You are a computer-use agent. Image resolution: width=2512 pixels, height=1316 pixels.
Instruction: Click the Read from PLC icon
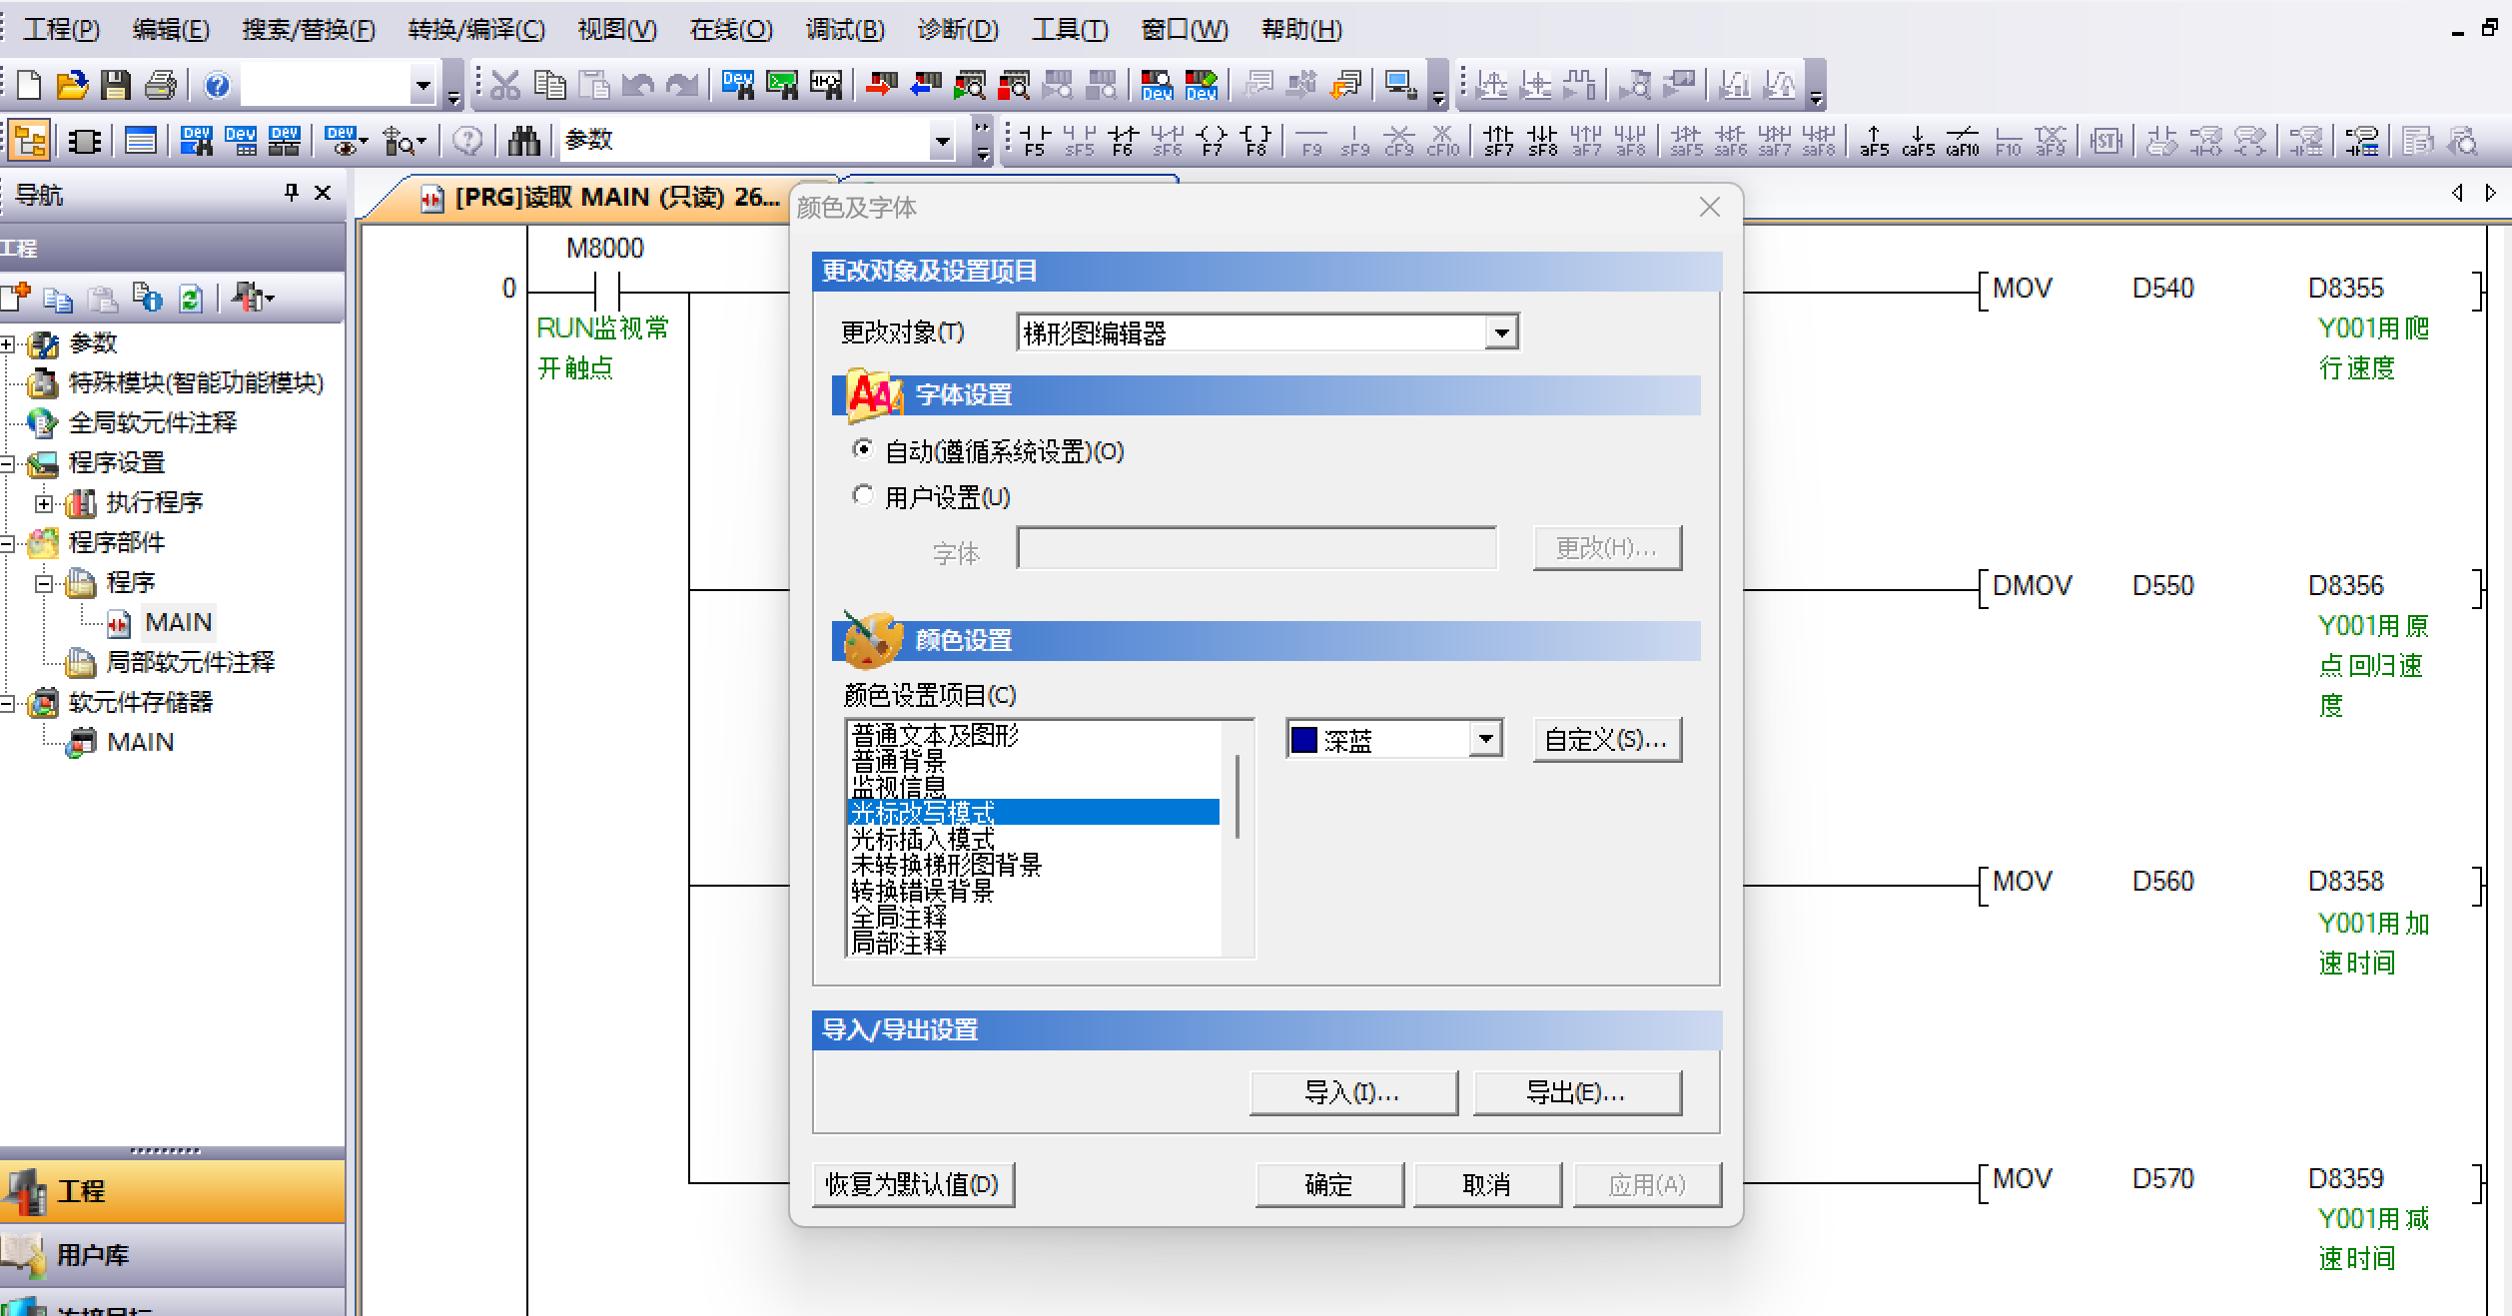(926, 86)
